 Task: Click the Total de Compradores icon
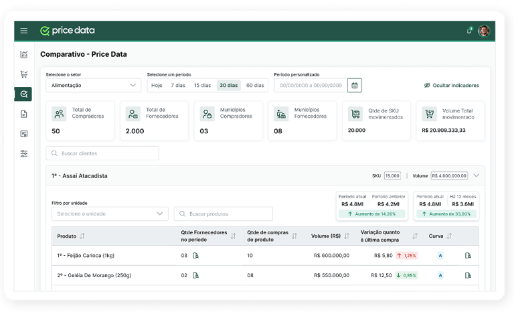point(59,114)
